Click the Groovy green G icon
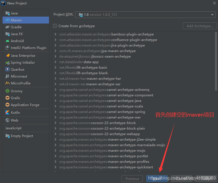218x183 pixels. point(7,91)
